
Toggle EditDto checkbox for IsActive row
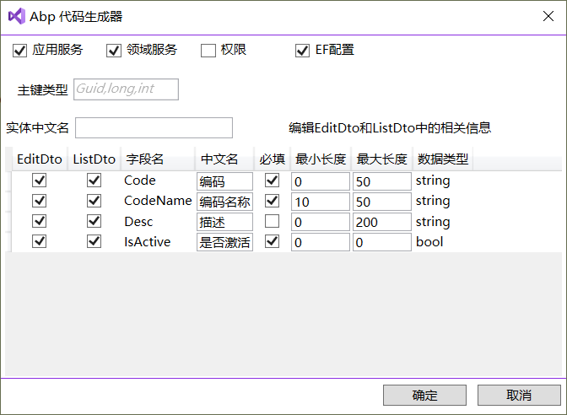coord(39,241)
